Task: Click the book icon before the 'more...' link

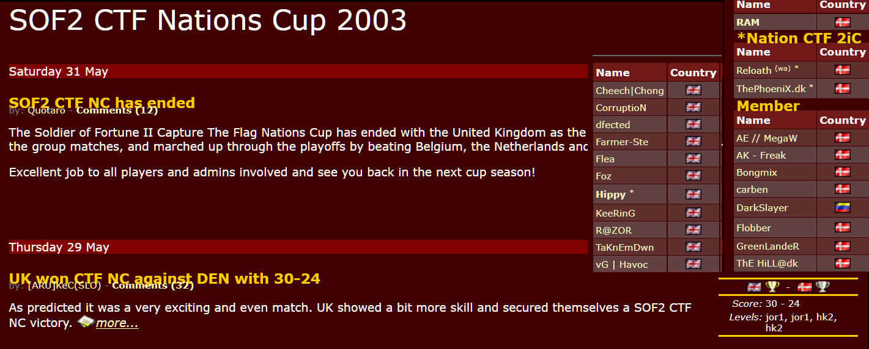Action: pyautogui.click(x=86, y=322)
